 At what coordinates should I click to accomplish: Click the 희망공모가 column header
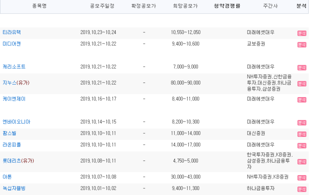click(185, 6)
